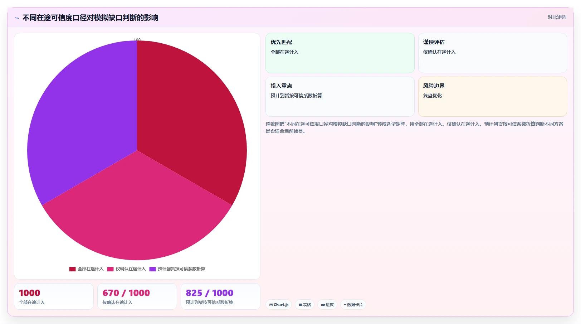The width and height of the screenshot is (581, 324).
Task: Click 仅确认在途计入 text in 谨慎评估 card
Action: pos(439,52)
